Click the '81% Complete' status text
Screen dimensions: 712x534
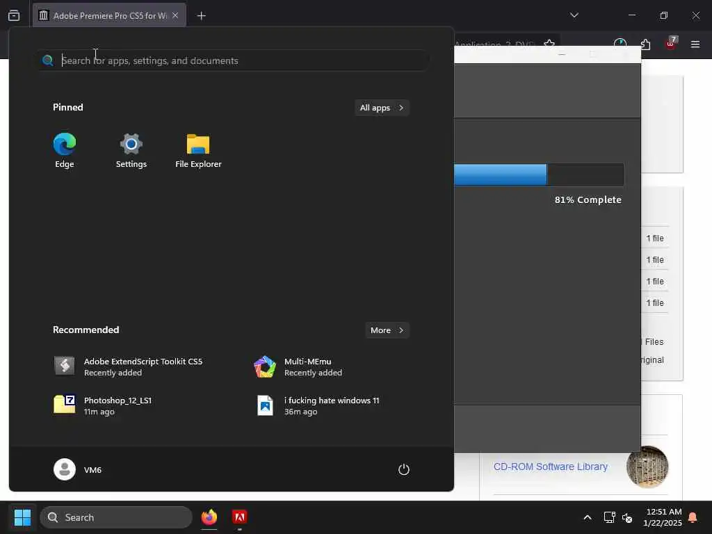588,200
